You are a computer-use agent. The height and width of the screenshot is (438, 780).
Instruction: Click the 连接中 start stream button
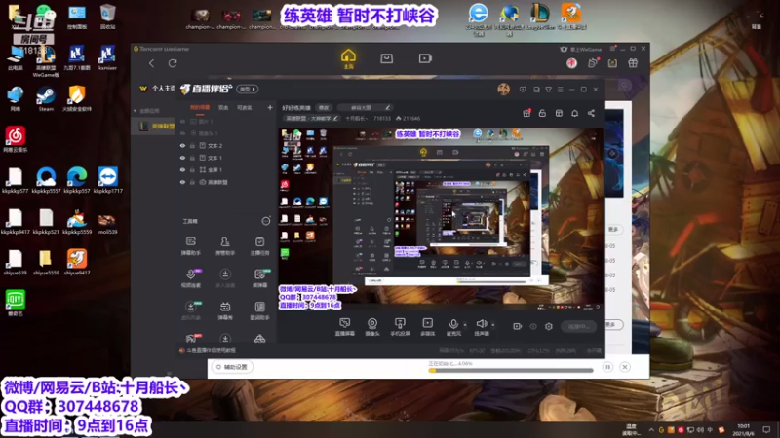pos(578,326)
